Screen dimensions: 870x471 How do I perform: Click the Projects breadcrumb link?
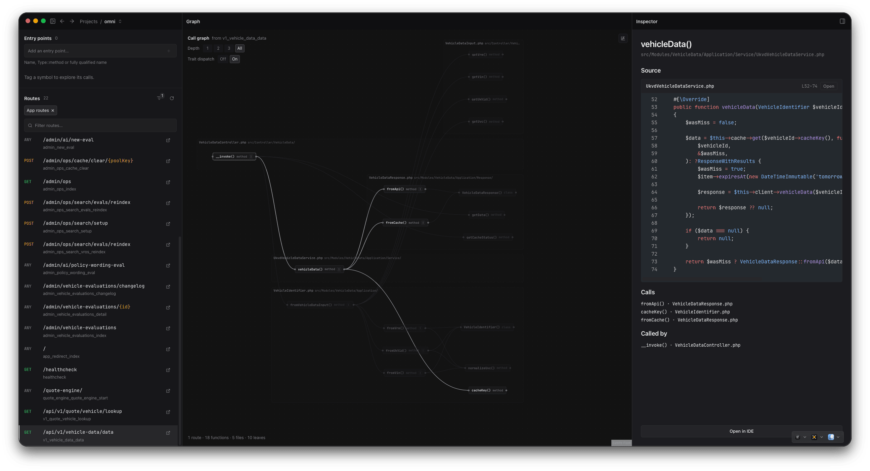[x=88, y=21]
